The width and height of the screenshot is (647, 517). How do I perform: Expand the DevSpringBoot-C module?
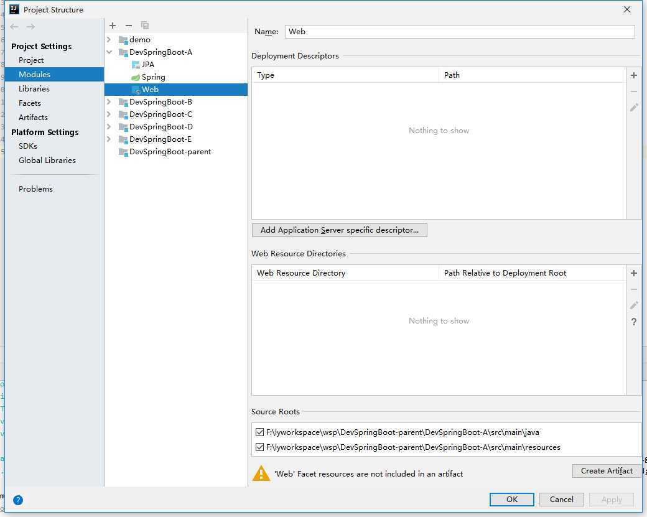tap(109, 114)
